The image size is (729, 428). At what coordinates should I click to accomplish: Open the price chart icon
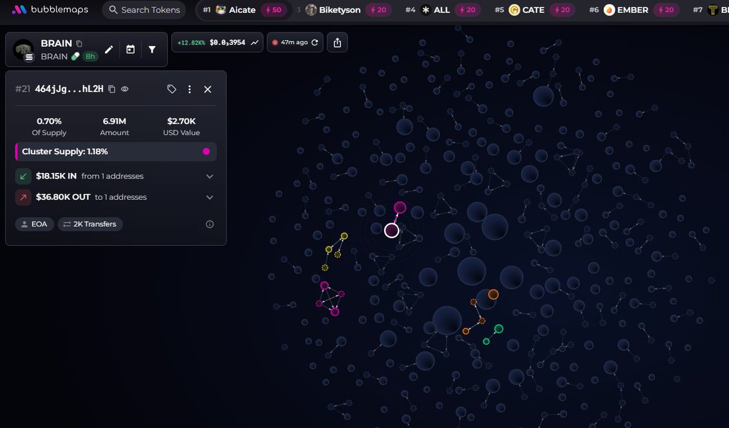(x=255, y=42)
